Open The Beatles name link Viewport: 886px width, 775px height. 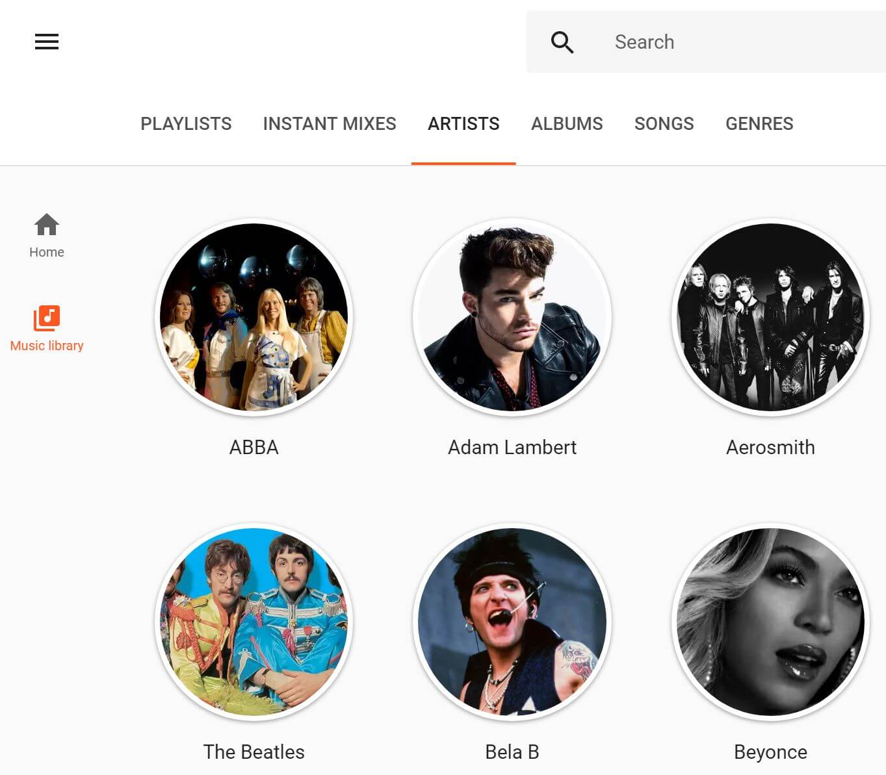254,752
